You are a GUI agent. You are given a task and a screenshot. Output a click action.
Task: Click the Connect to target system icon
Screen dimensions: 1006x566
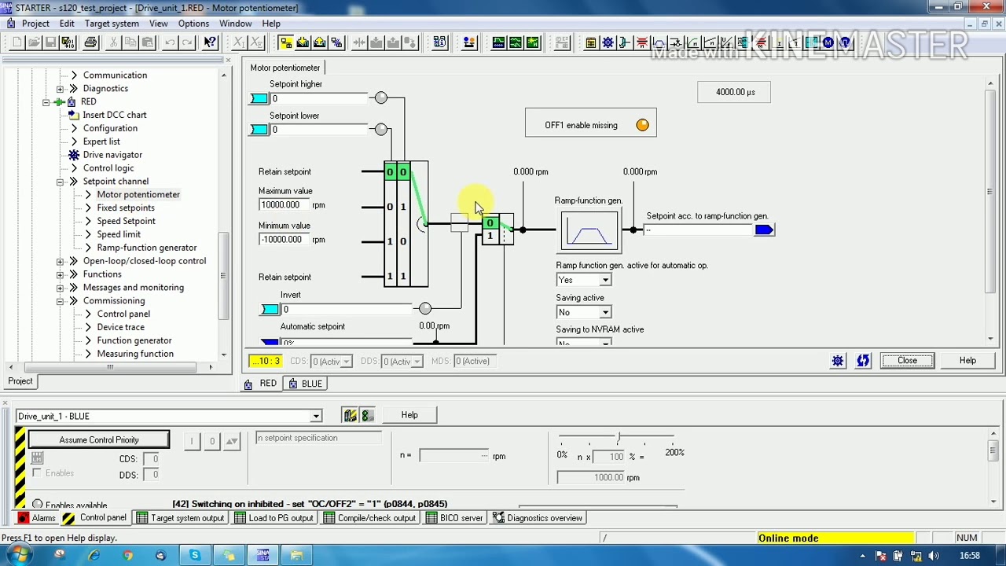[285, 42]
